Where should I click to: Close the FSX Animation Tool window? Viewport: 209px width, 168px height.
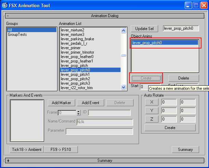pos(204,5)
